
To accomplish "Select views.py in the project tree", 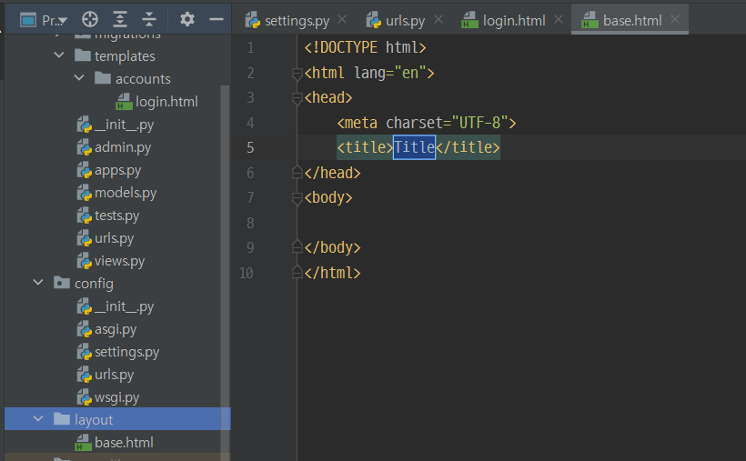I will pos(119,261).
